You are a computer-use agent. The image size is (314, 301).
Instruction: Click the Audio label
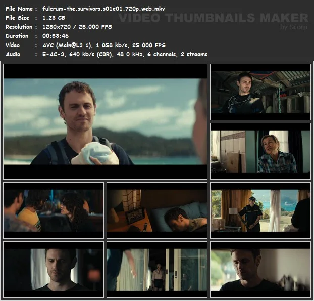[13, 54]
